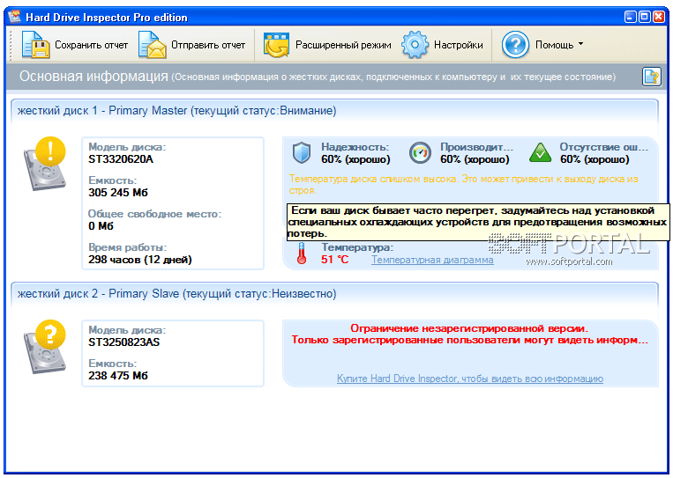
Task: Click the orange disk temperature warning text
Action: point(464,185)
